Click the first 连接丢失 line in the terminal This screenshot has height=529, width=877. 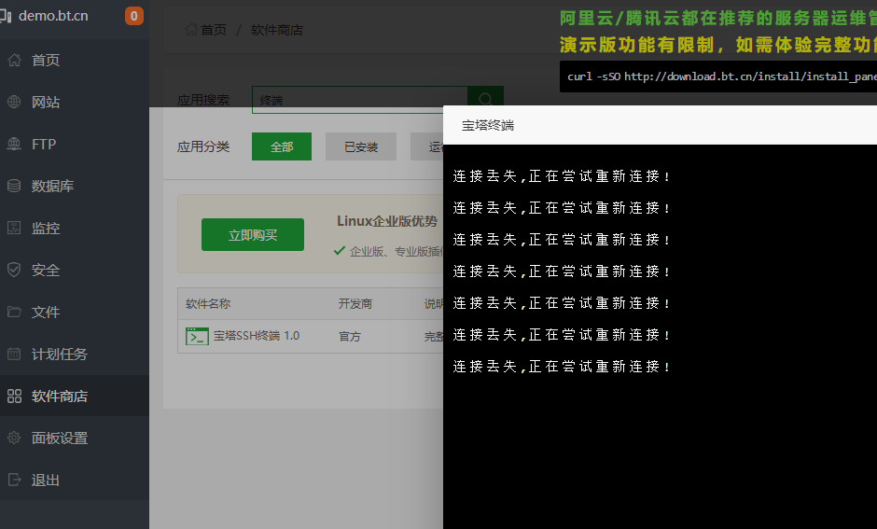tap(562, 176)
